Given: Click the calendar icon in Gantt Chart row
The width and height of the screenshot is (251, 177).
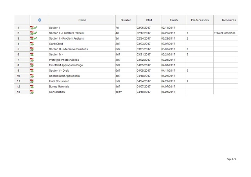Looking at the screenshot, I should click(x=32, y=43).
